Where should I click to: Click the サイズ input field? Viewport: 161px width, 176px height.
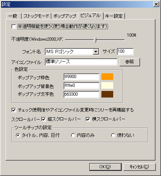(x=125, y=51)
